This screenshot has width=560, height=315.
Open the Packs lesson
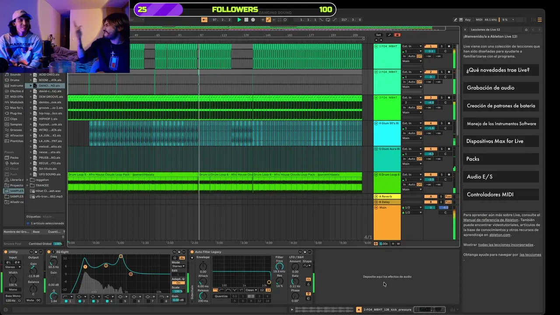[501, 159]
